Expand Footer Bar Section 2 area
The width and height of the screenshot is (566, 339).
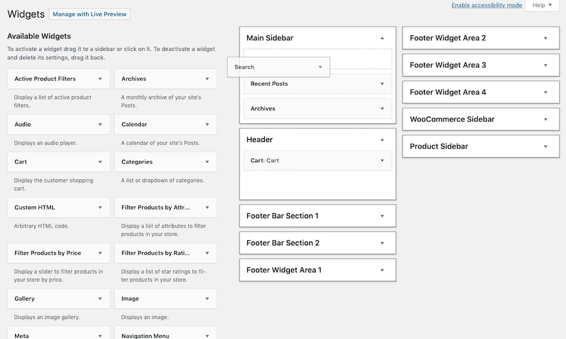point(382,243)
